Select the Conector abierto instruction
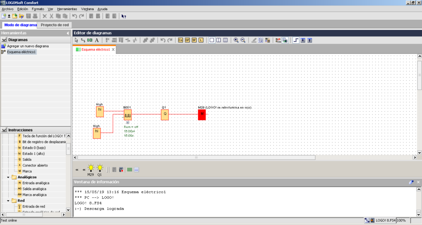Screen dimensions: 422x225 (x=35, y=165)
